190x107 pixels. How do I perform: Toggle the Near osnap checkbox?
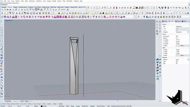[x=6, y=104]
